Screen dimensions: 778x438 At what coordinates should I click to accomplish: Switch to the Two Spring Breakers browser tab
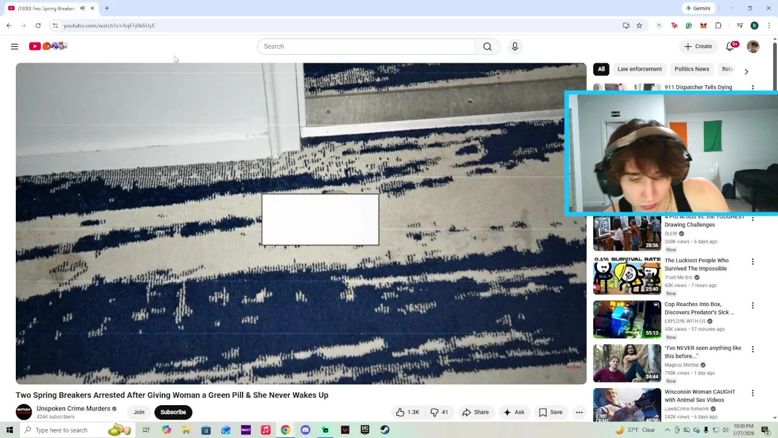pos(47,8)
